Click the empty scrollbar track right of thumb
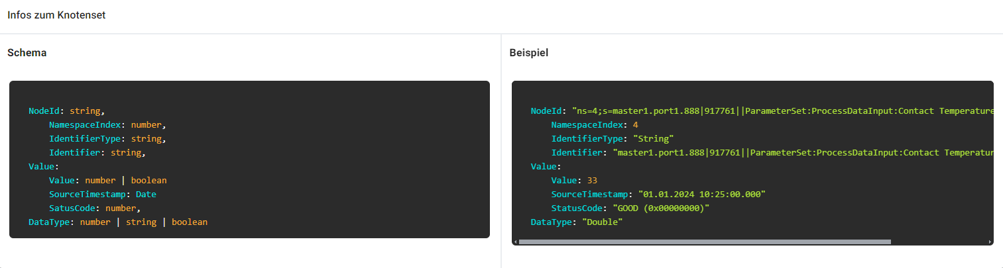This screenshot has width=1003, height=268. pyautogui.click(x=939, y=242)
